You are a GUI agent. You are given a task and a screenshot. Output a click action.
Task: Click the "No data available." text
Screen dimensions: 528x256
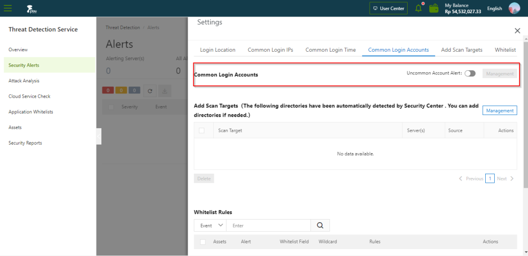click(x=355, y=154)
